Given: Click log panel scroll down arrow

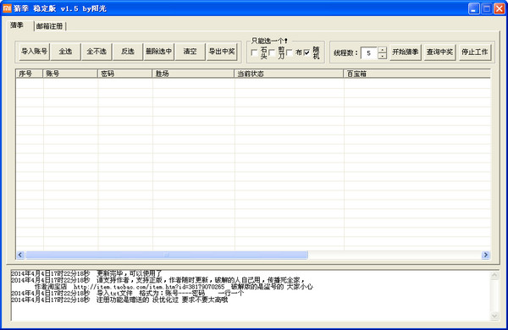Looking at the screenshot, I should pos(494,316).
